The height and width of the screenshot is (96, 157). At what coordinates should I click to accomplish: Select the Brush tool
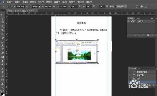coord(2,42)
